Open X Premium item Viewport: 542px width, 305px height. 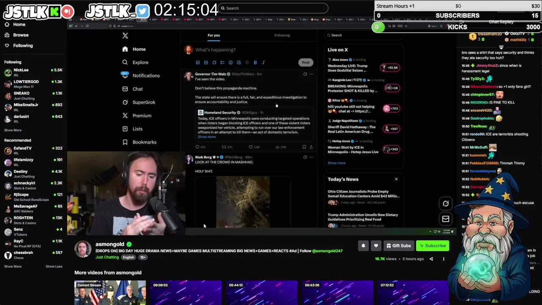(137, 116)
